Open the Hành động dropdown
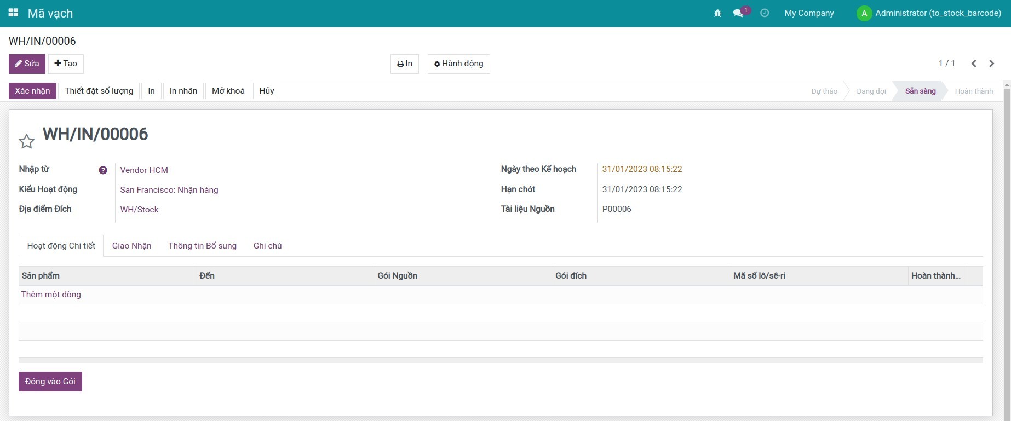The width and height of the screenshot is (1011, 421). point(458,64)
